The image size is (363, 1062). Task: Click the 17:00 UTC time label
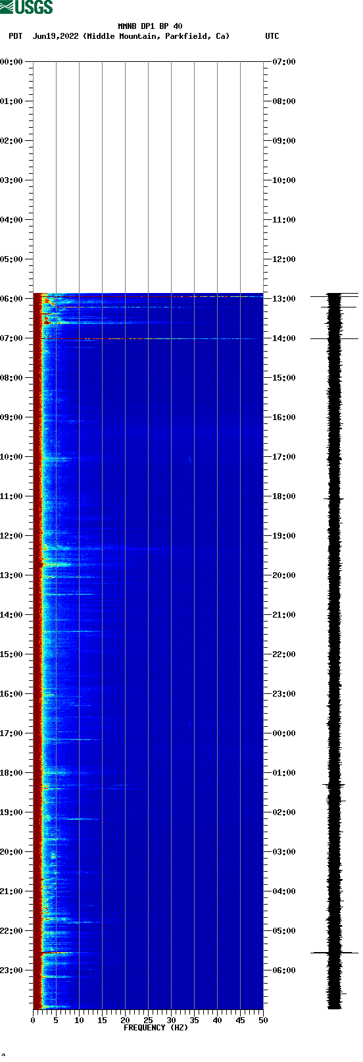284,457
